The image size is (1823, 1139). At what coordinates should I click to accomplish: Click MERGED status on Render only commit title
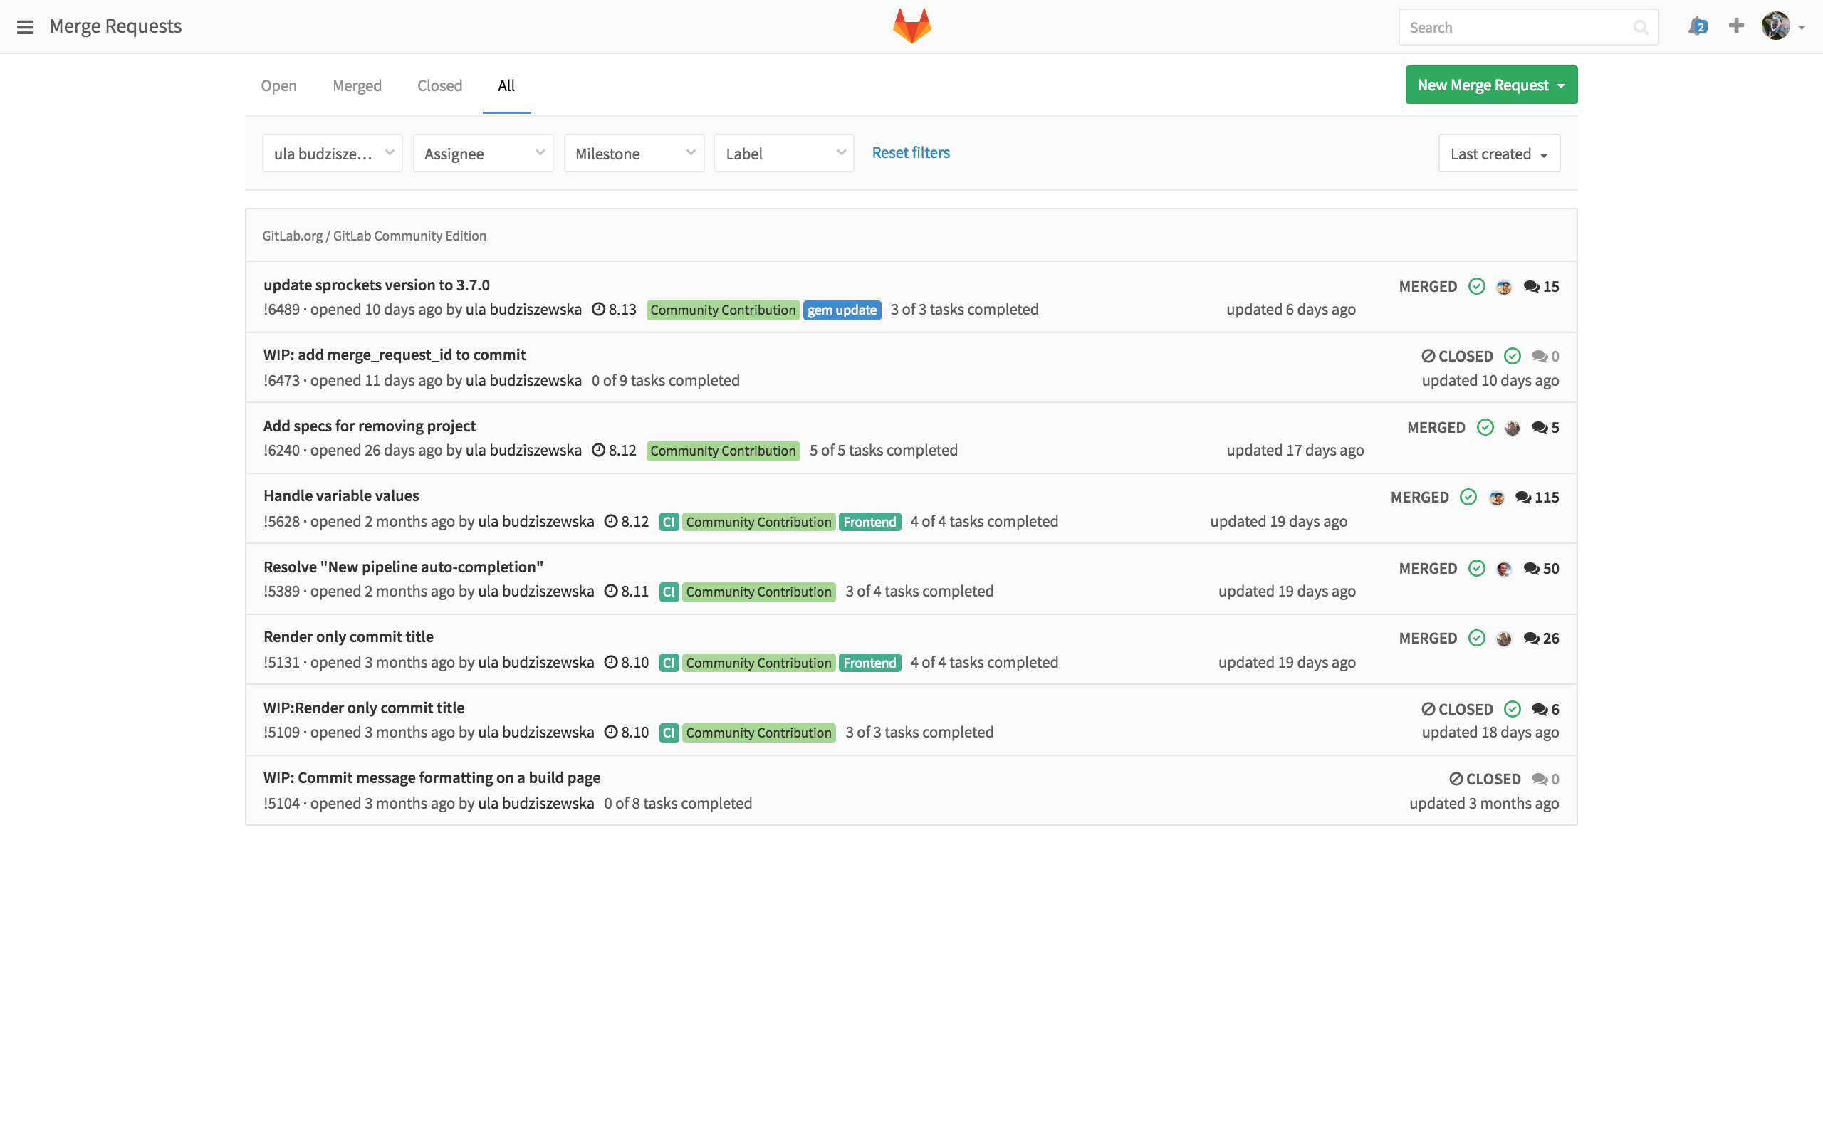click(x=1428, y=638)
